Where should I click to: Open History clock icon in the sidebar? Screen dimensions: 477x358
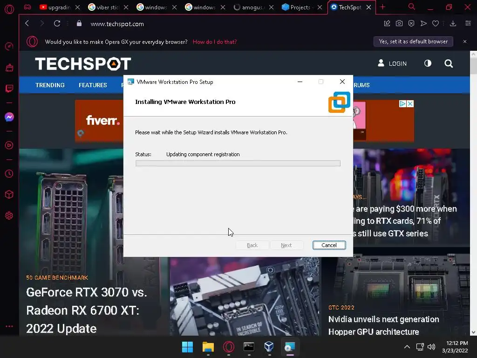pyautogui.click(x=9, y=173)
